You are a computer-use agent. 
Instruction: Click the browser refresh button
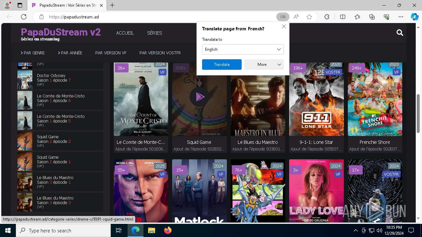24,17
